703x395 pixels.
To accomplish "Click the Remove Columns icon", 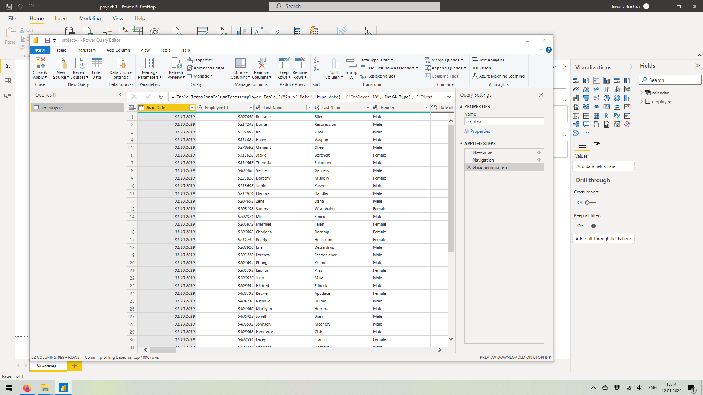I will [261, 64].
